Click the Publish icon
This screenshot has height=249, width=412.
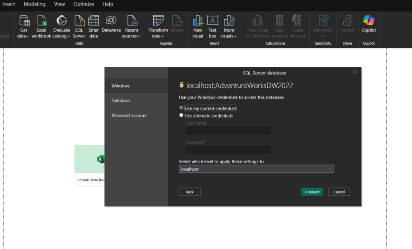click(x=347, y=21)
